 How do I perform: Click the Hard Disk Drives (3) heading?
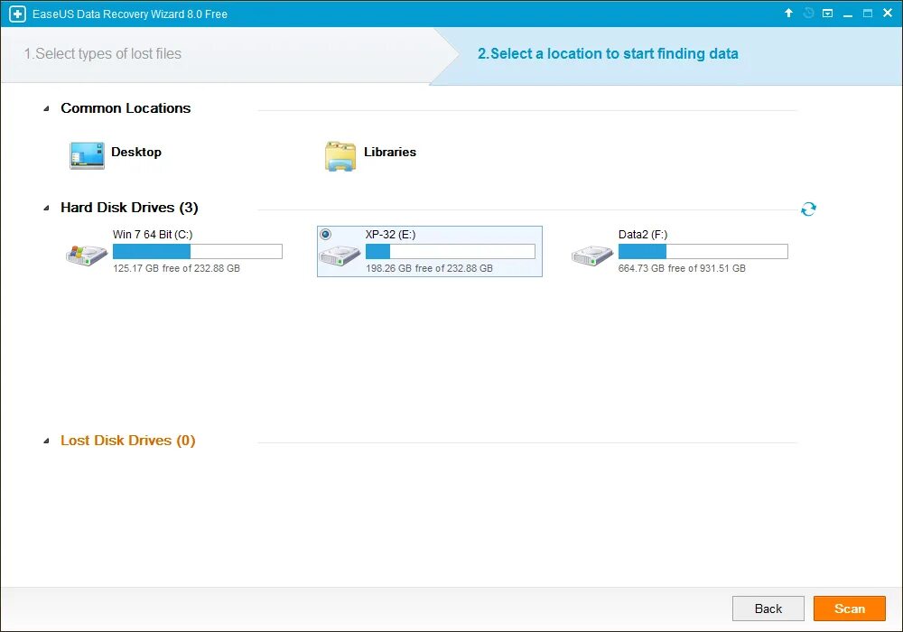pos(129,208)
